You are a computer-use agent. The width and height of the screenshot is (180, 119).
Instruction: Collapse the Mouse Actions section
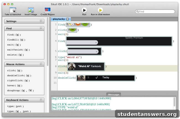click(41, 64)
